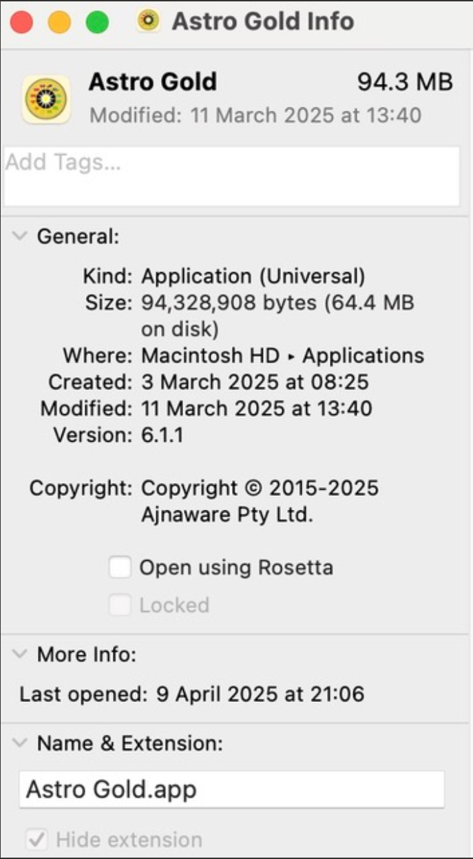The width and height of the screenshot is (473, 859).
Task: Select the large Astro Gold app icon
Action: [46, 100]
